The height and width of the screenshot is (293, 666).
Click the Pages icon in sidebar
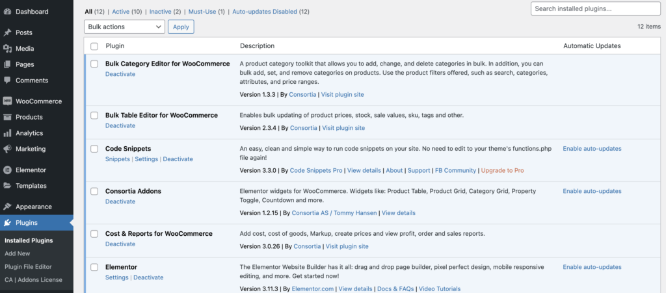click(x=7, y=64)
